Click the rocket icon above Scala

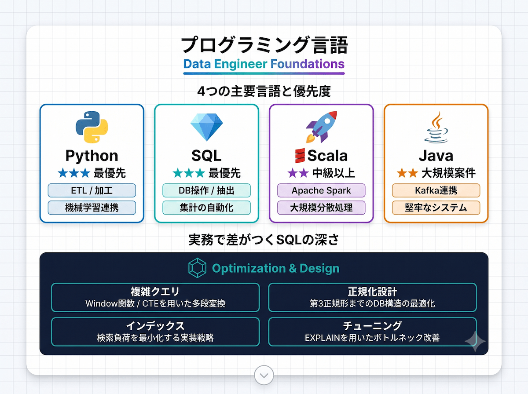pyautogui.click(x=321, y=126)
